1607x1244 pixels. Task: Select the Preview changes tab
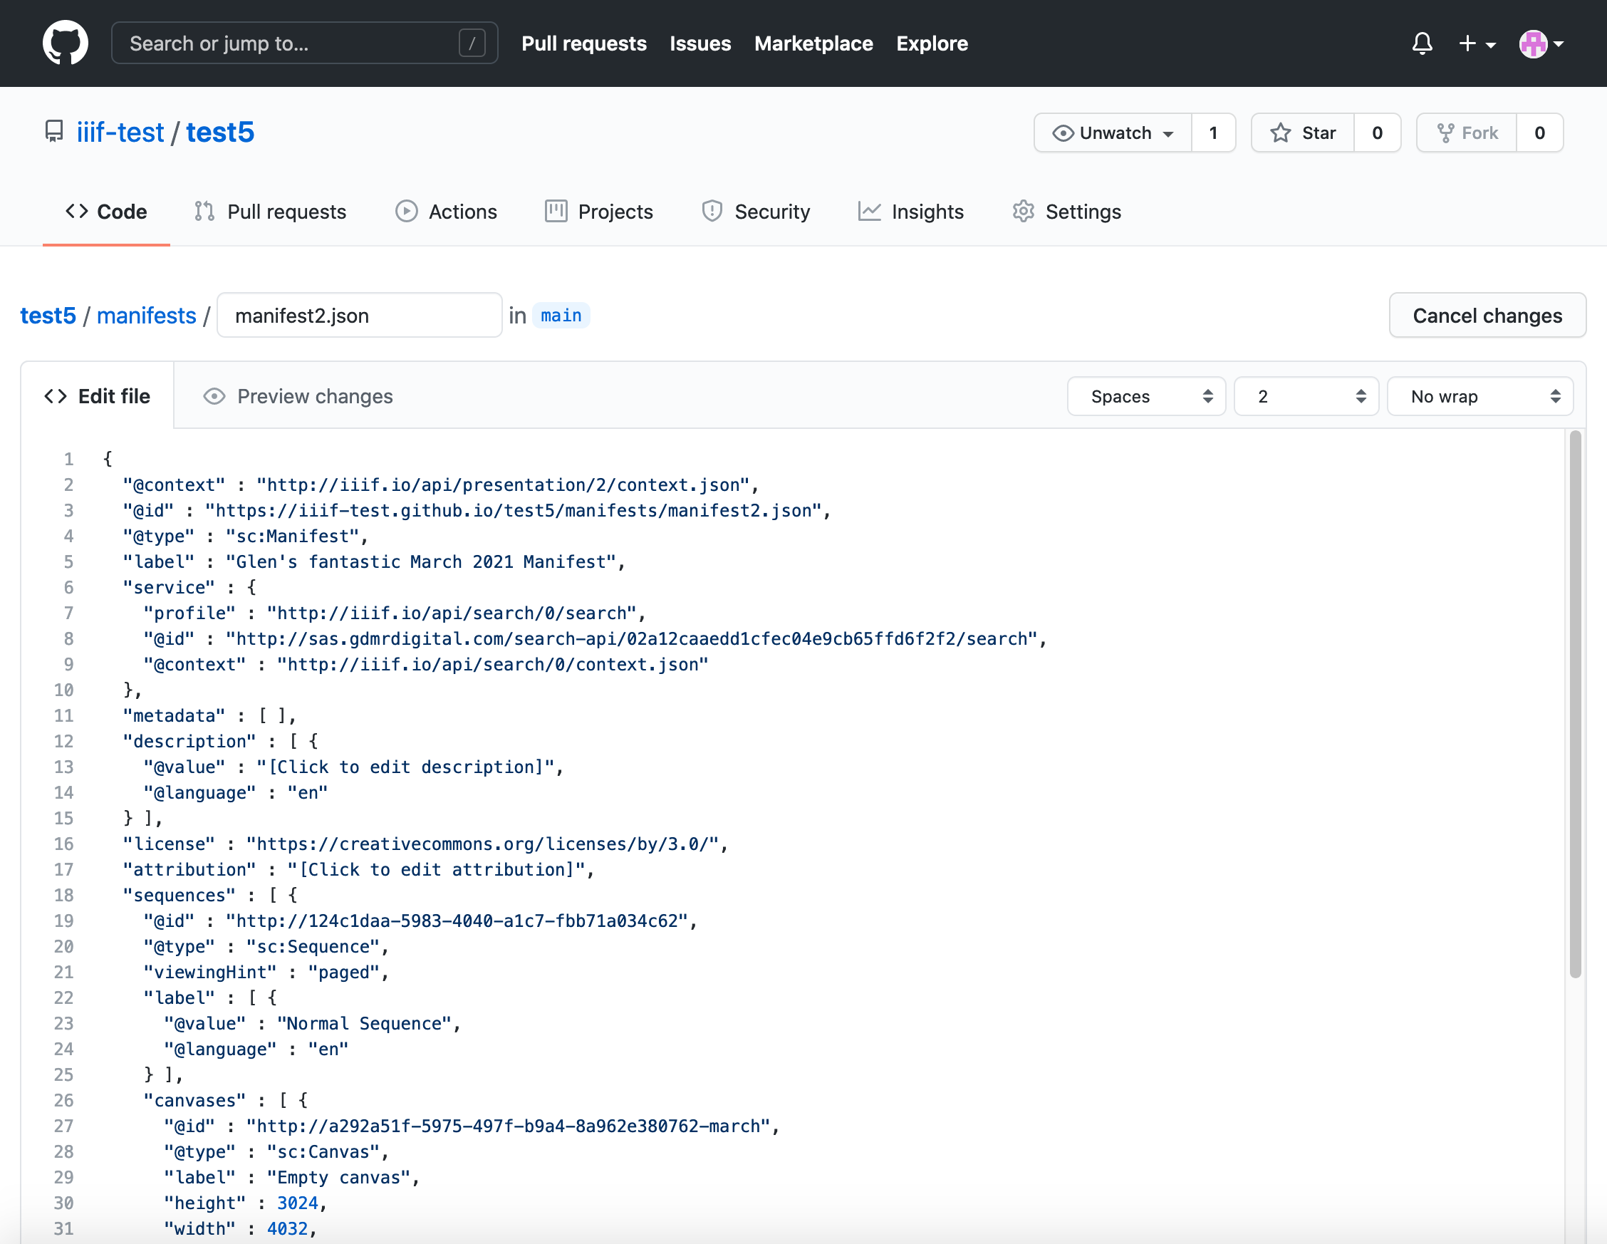pos(298,396)
